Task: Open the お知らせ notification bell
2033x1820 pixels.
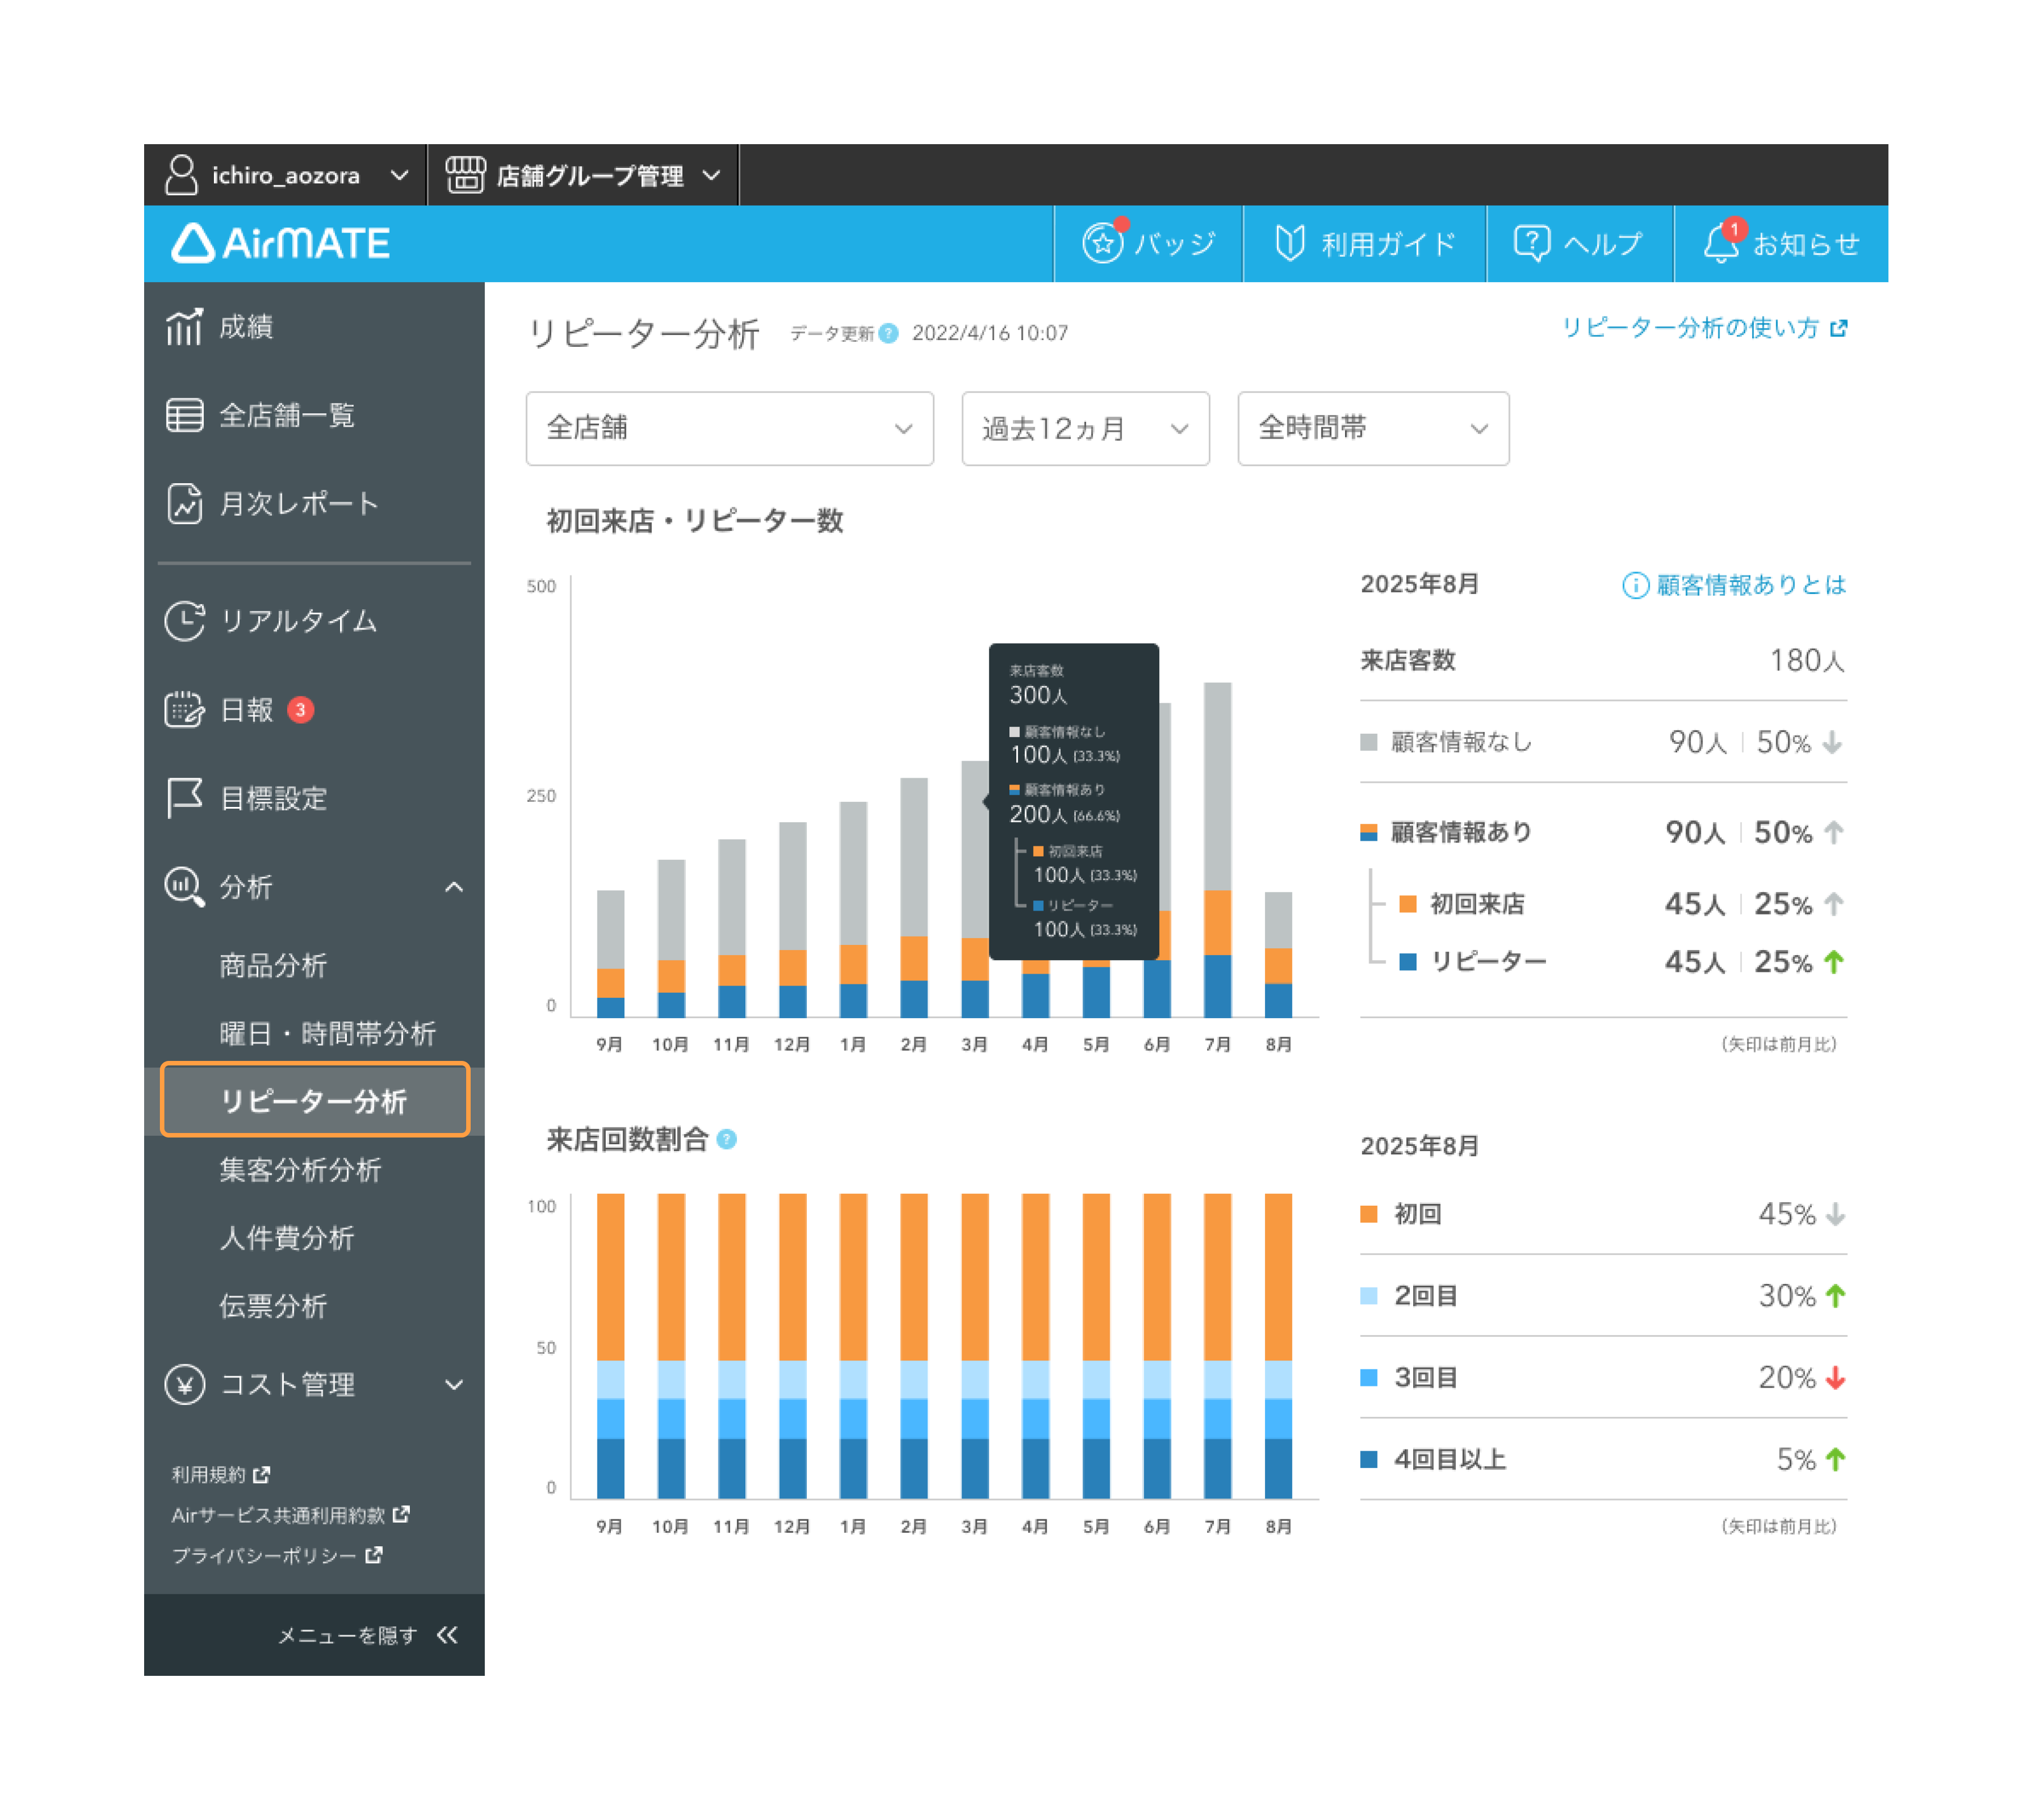Action: [1721, 243]
